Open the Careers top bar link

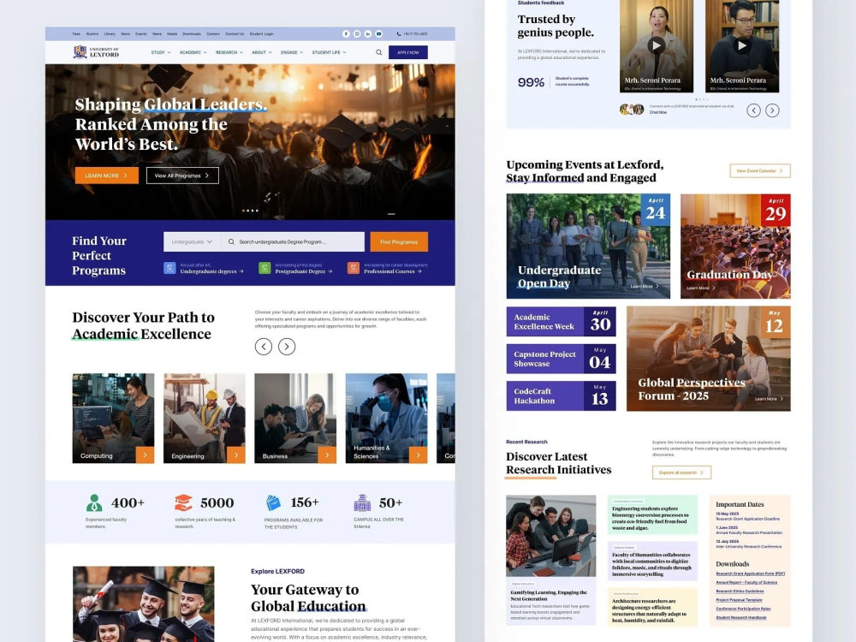pyautogui.click(x=213, y=34)
